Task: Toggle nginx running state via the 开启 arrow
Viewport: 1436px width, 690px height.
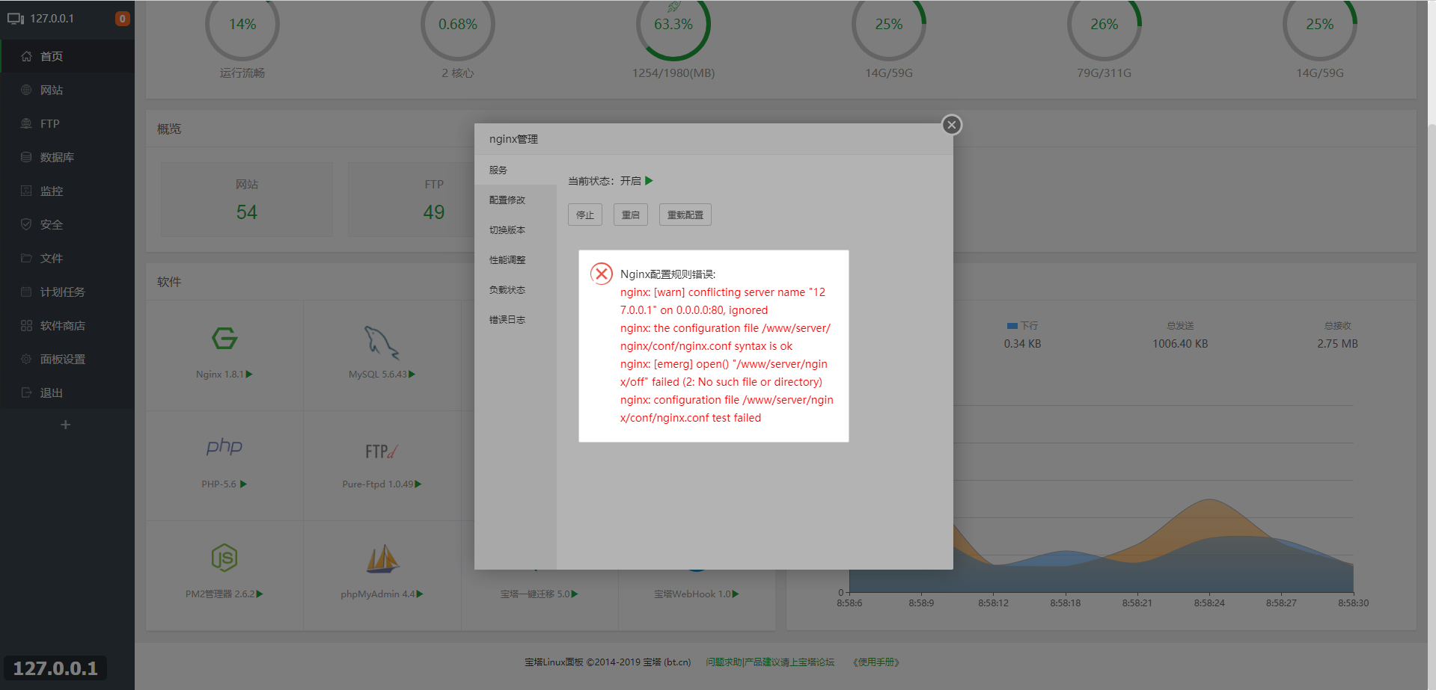Action: [x=650, y=180]
